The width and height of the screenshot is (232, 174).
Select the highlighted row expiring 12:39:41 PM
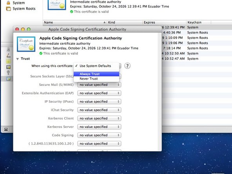pyautogui.click(x=197, y=27)
